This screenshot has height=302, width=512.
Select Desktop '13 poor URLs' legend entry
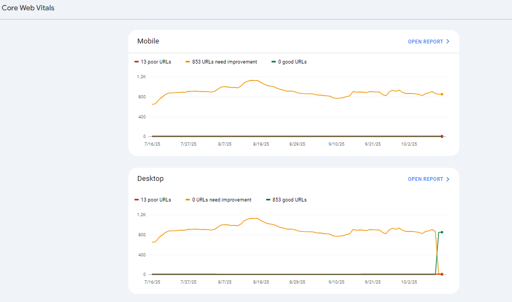[153, 200]
